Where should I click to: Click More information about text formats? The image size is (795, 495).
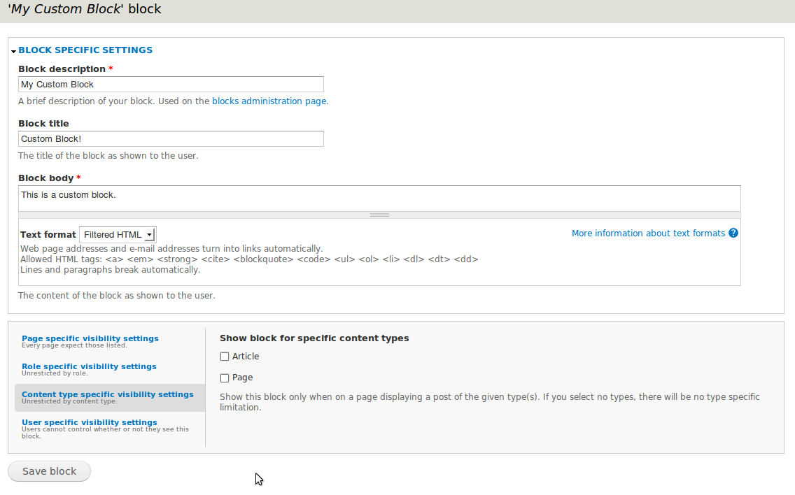pos(647,233)
